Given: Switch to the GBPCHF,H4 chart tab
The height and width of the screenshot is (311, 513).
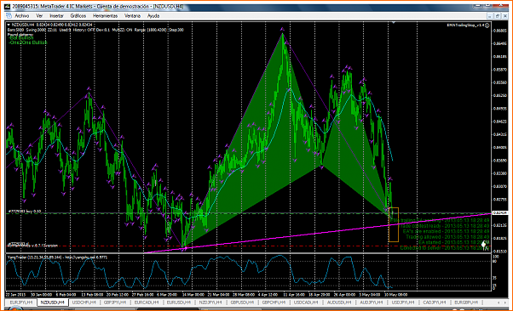Looking at the screenshot, I should 274,303.
